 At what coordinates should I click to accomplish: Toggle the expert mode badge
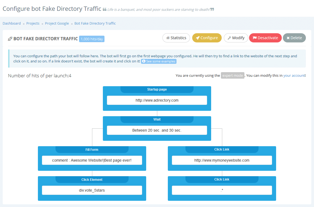tap(232, 75)
